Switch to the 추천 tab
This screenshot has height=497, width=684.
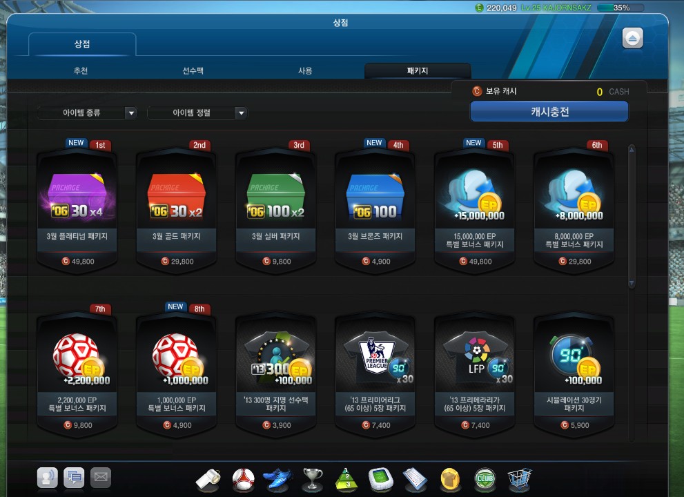(81, 70)
